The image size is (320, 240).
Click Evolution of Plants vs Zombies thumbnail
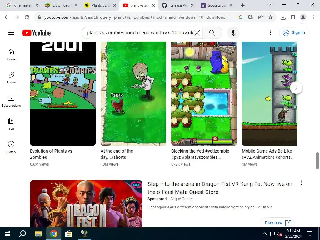62,93
